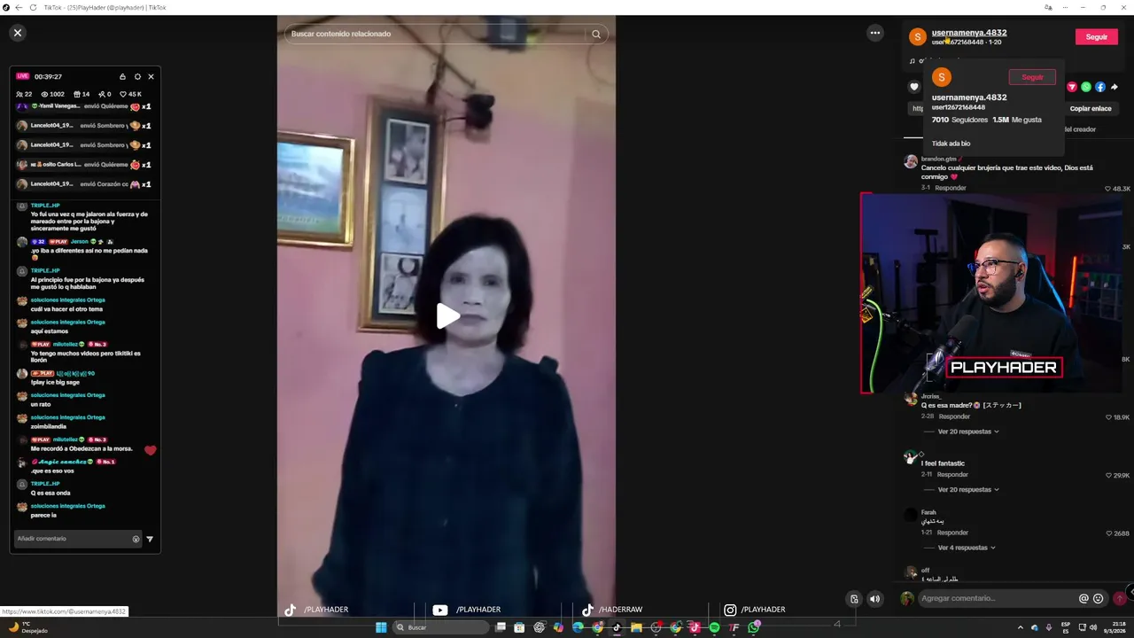
Task: Reload the page with browser refresh icon
Action: pos(34,7)
